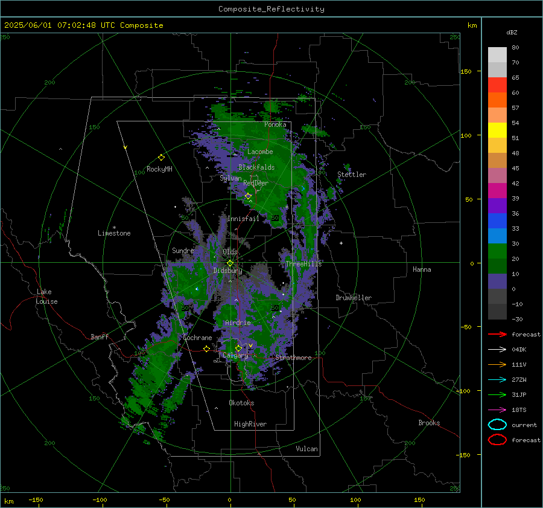Select the bright green 30-20 dBZ swatch
Viewport: 543px width, 508px height.
[497, 251]
